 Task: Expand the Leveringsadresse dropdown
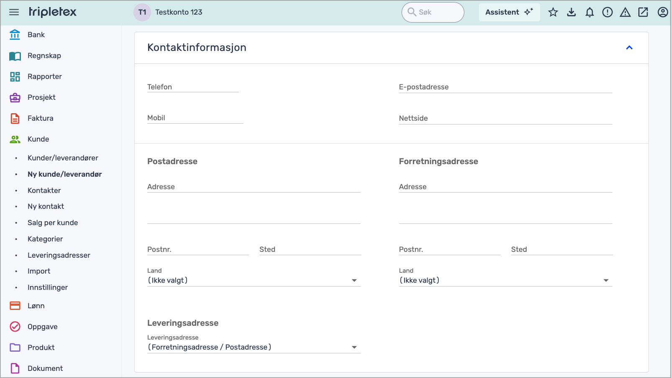coord(253,347)
